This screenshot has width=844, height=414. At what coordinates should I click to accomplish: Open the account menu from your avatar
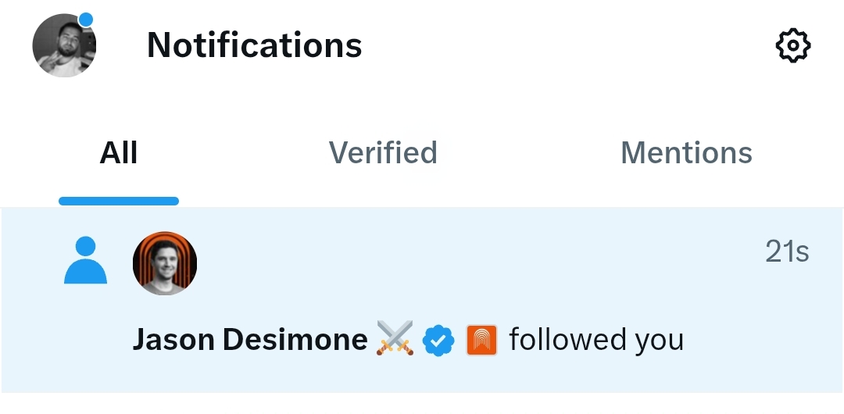pyautogui.click(x=63, y=47)
